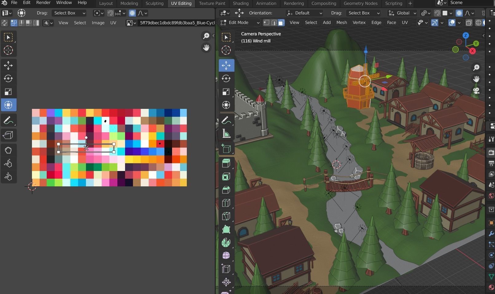The width and height of the screenshot is (495, 294).
Task: Select the Bevel tool
Action: pos(226,190)
